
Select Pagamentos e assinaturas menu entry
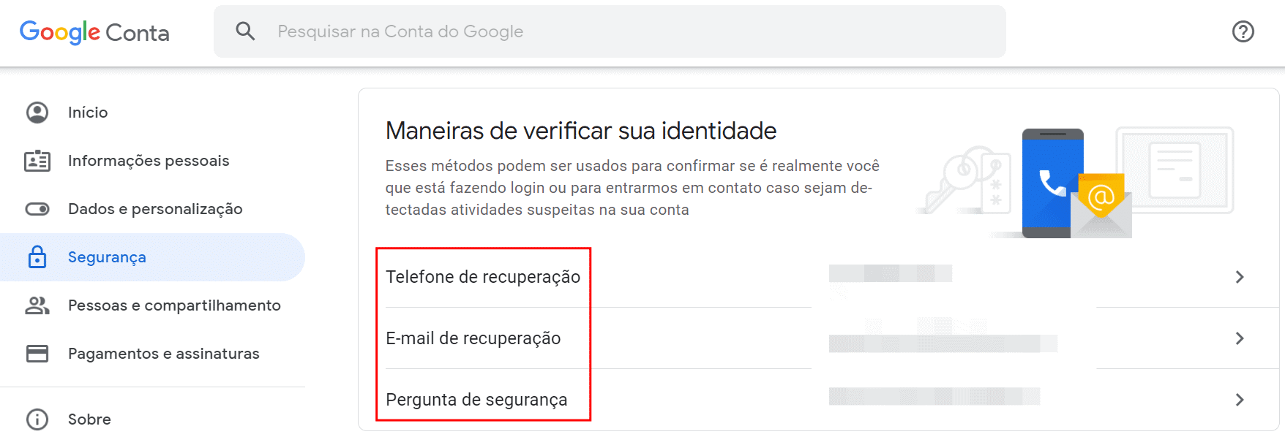click(164, 354)
